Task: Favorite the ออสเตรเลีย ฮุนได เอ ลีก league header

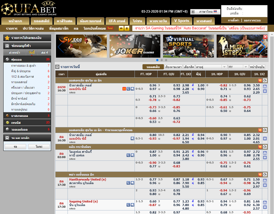Action: click(x=260, y=80)
